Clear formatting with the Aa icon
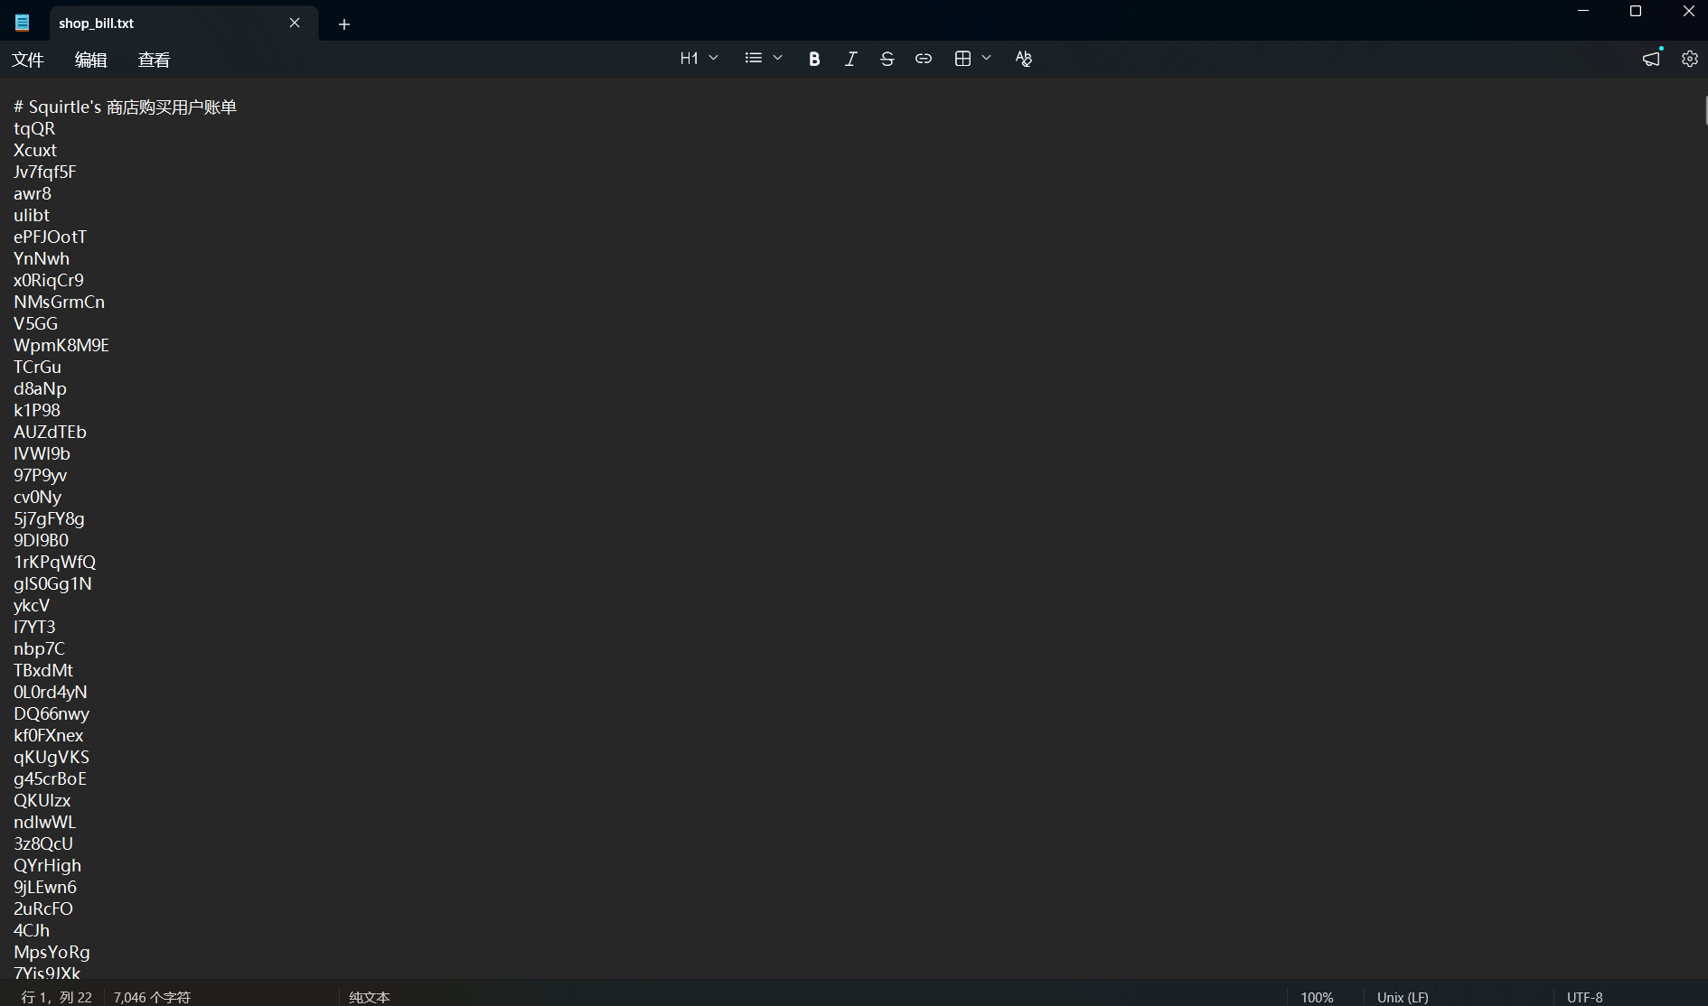Screen dimensions: 1708x1006 coord(1023,59)
